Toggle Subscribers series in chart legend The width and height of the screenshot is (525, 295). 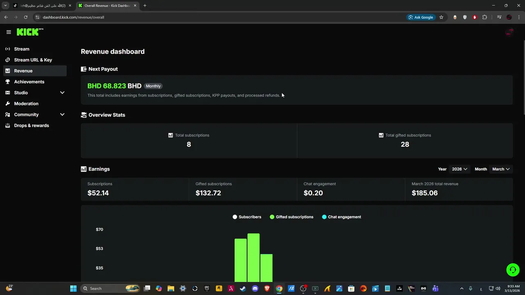click(247, 217)
